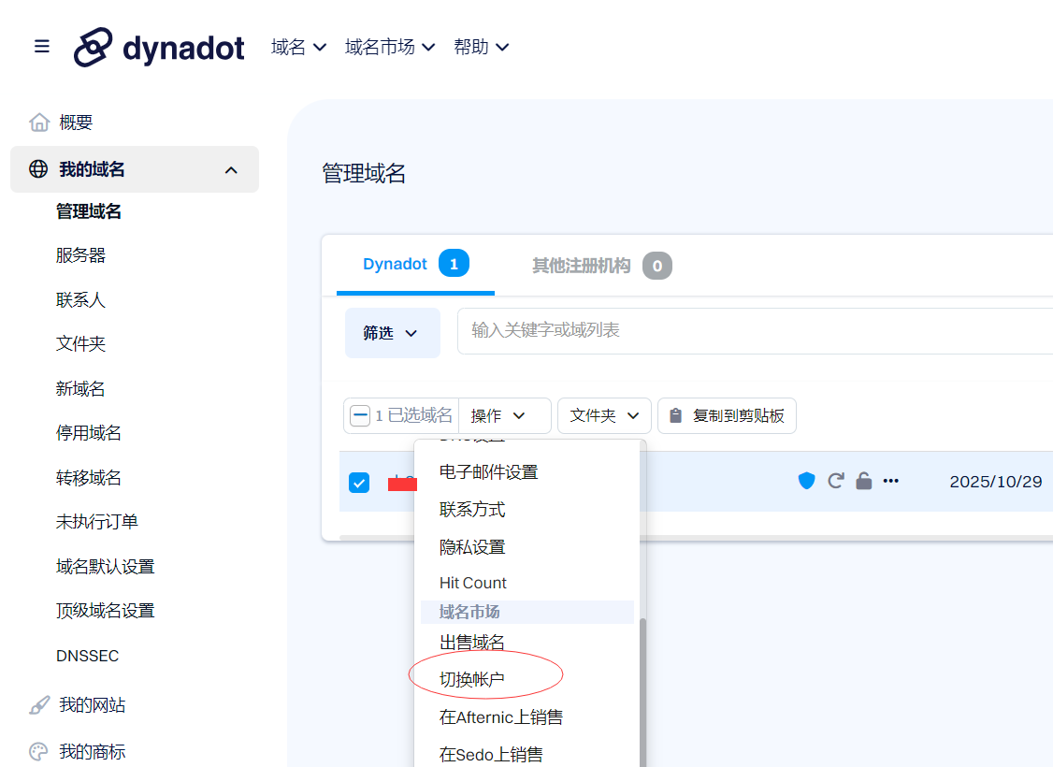The image size is (1053, 767).
Task: Open the 文件夹 folder dropdown
Action: click(604, 415)
